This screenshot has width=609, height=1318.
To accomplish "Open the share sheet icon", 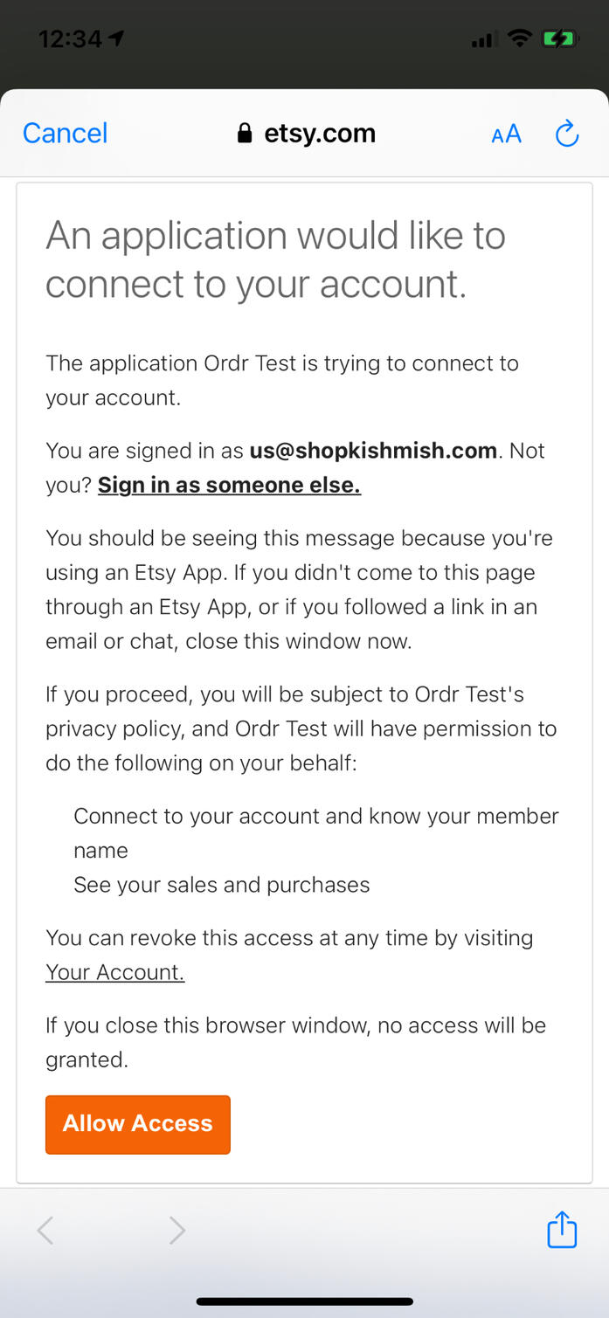I will pyautogui.click(x=562, y=1229).
